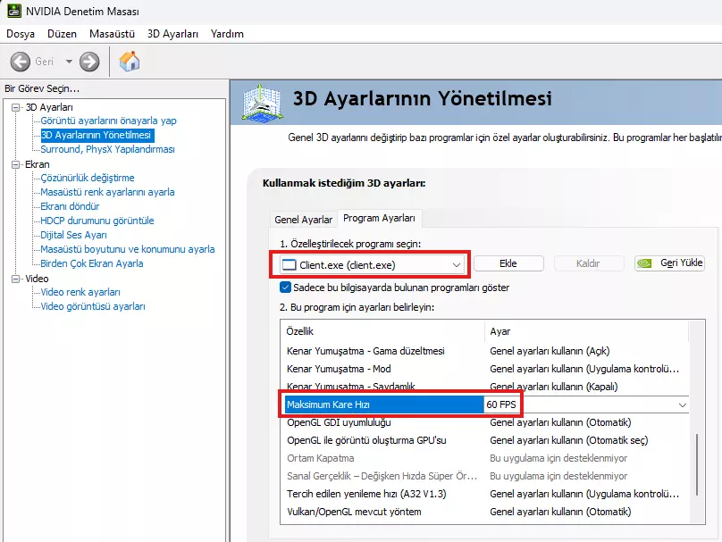Open Birden Çok Ekran Ayarla
722x542 pixels.
tap(92, 263)
